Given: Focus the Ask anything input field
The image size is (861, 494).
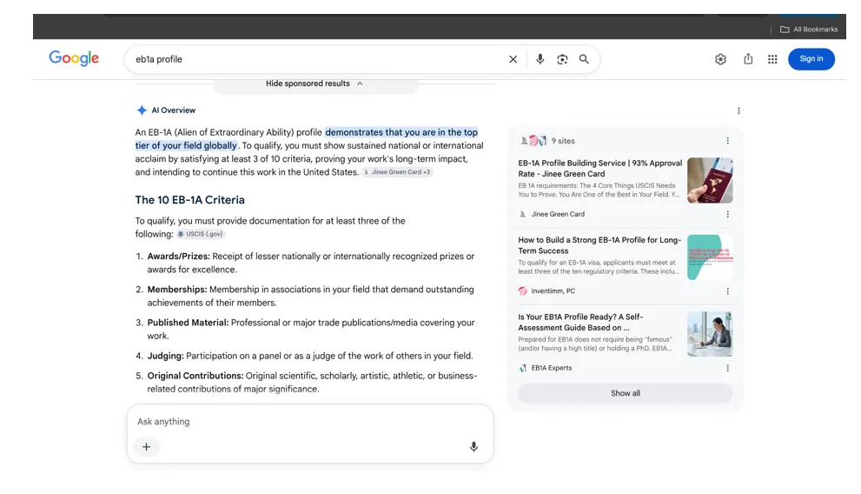Looking at the screenshot, I should (x=309, y=422).
